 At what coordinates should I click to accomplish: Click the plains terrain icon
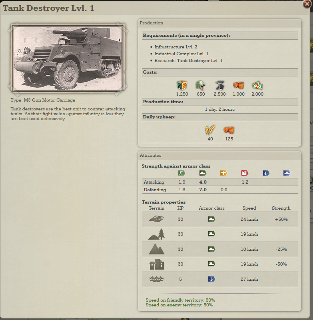click(156, 219)
